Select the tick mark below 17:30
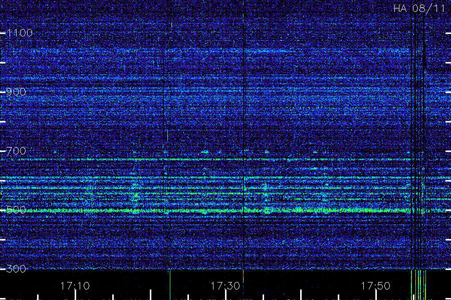Image resolution: width=451 pixels, height=300 pixels. (226, 295)
